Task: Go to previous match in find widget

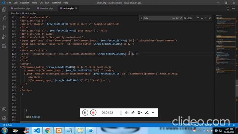Action: [198, 18]
